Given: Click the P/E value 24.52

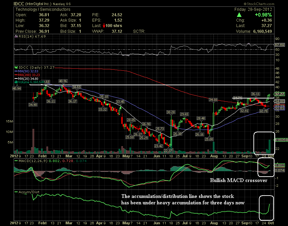Looking at the screenshot, I should (117, 15).
